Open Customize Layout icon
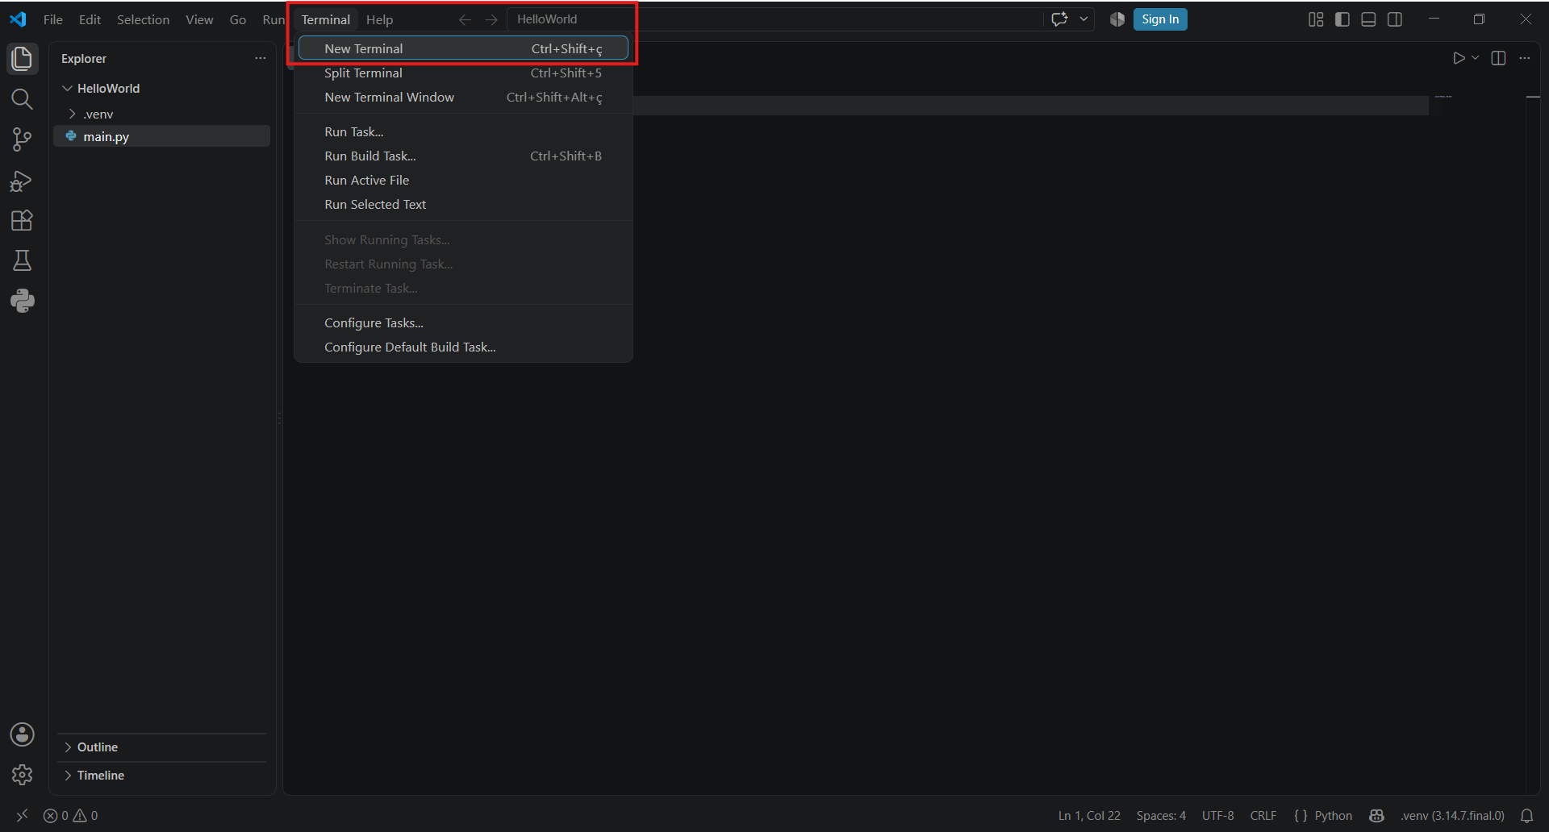This screenshot has height=832, width=1549. [1316, 19]
